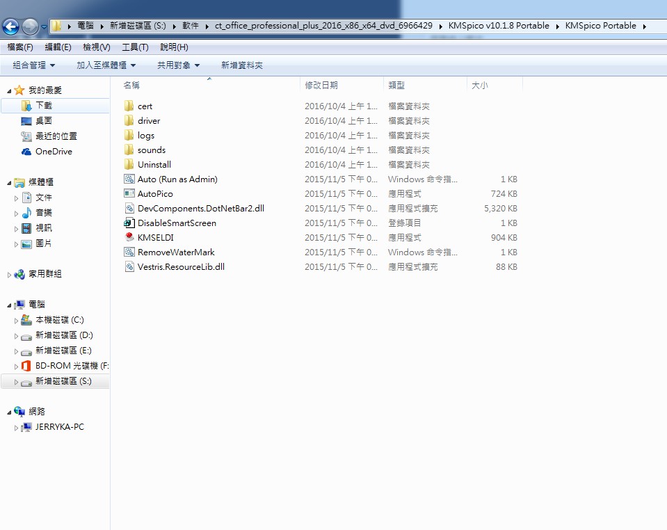The height and width of the screenshot is (530, 667).
Task: Collapse the 電腦 tree section
Action: [9, 305]
